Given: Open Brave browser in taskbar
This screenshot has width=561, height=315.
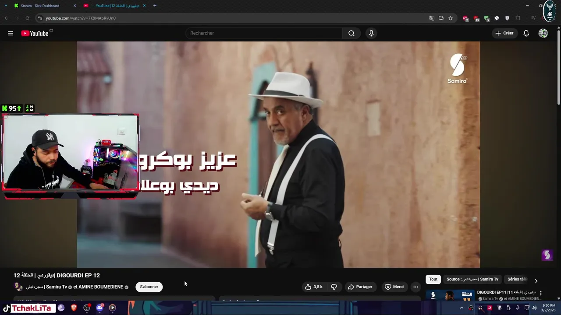Looking at the screenshot, I should pyautogui.click(x=74, y=308).
